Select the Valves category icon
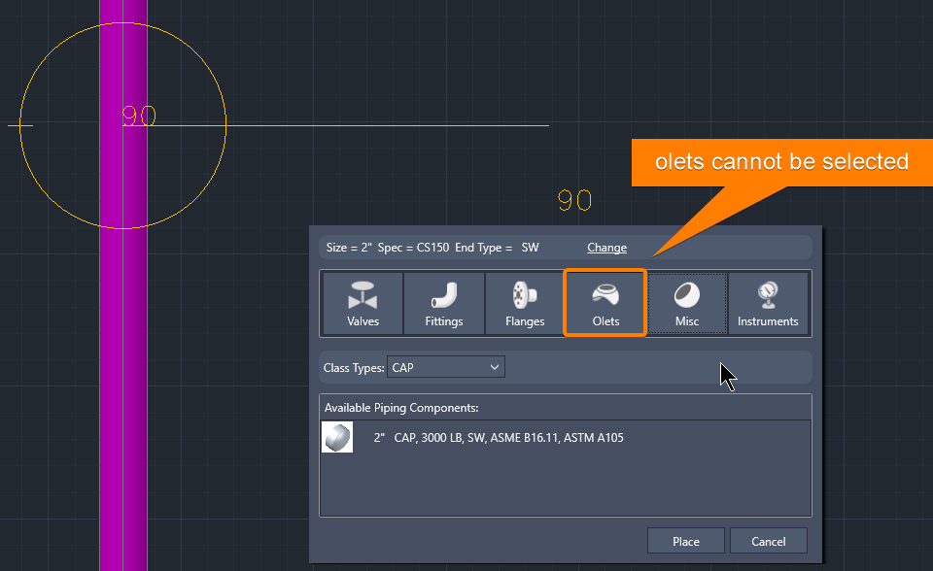Viewport: 933px width, 571px height. [362, 303]
